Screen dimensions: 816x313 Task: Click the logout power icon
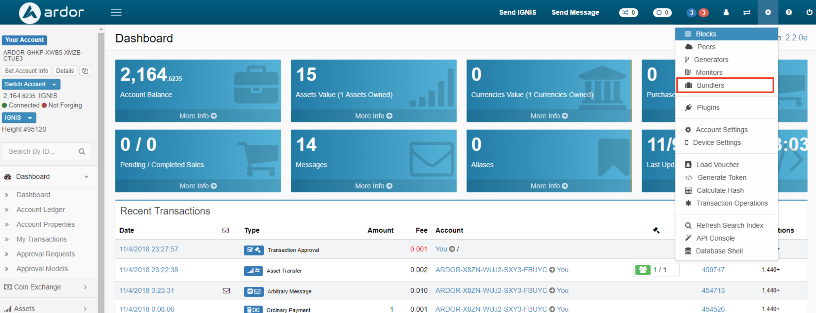[809, 12]
